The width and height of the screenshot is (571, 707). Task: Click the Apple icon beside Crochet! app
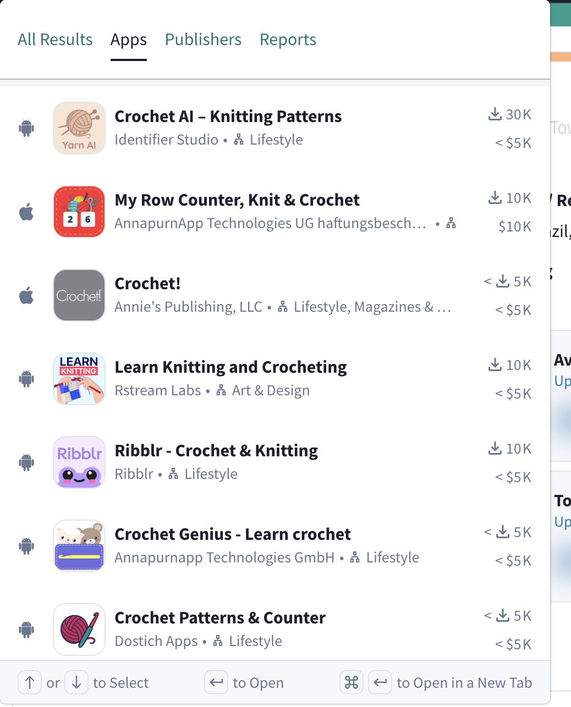click(26, 295)
